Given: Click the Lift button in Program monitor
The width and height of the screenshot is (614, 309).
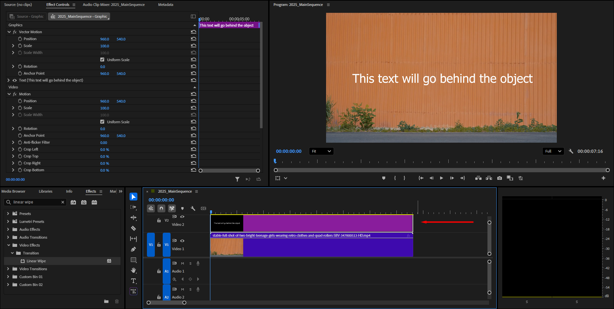Looking at the screenshot, I should point(479,178).
